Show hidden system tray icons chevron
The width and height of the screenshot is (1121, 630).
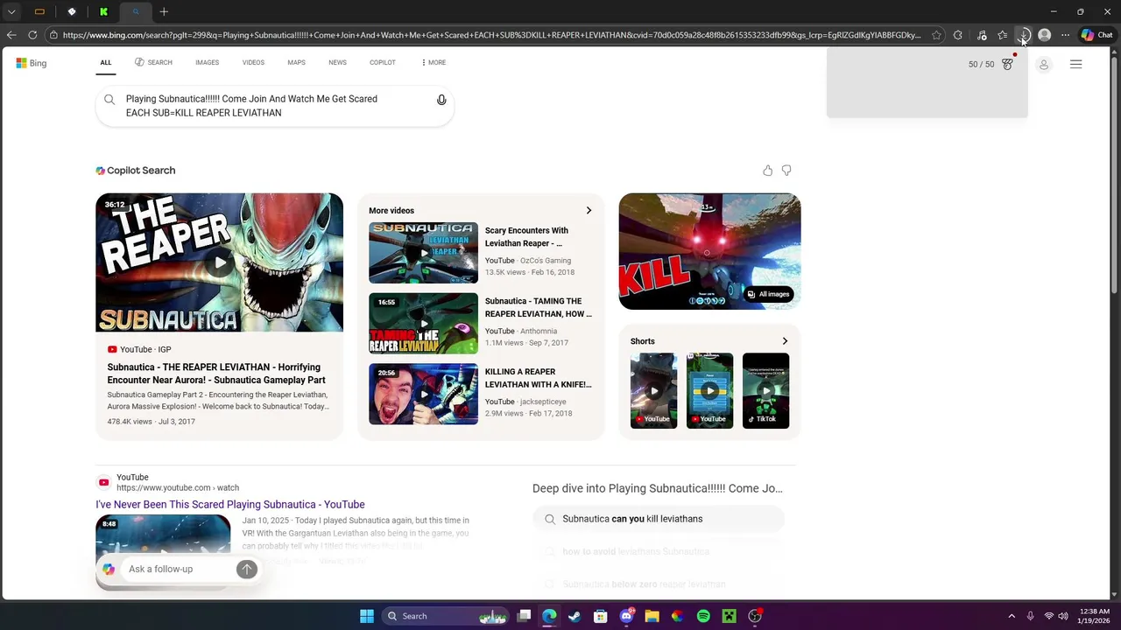pyautogui.click(x=1012, y=616)
